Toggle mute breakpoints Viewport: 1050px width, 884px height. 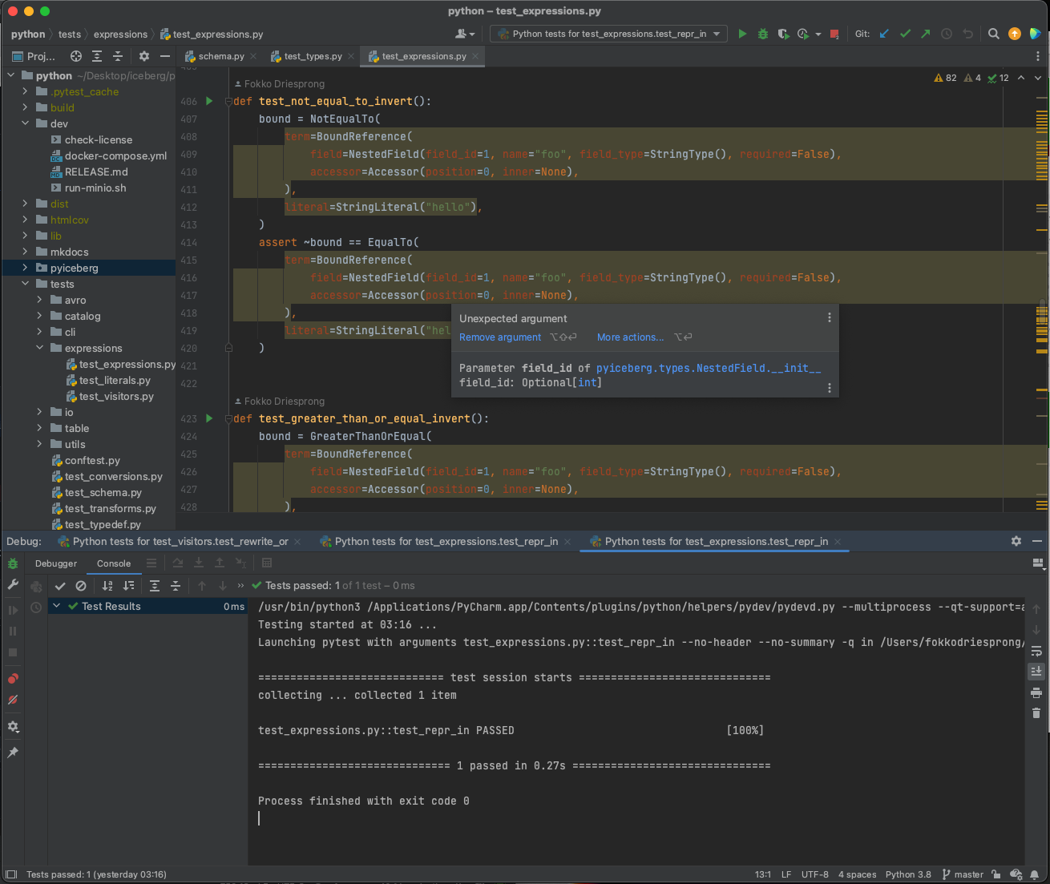pos(13,700)
